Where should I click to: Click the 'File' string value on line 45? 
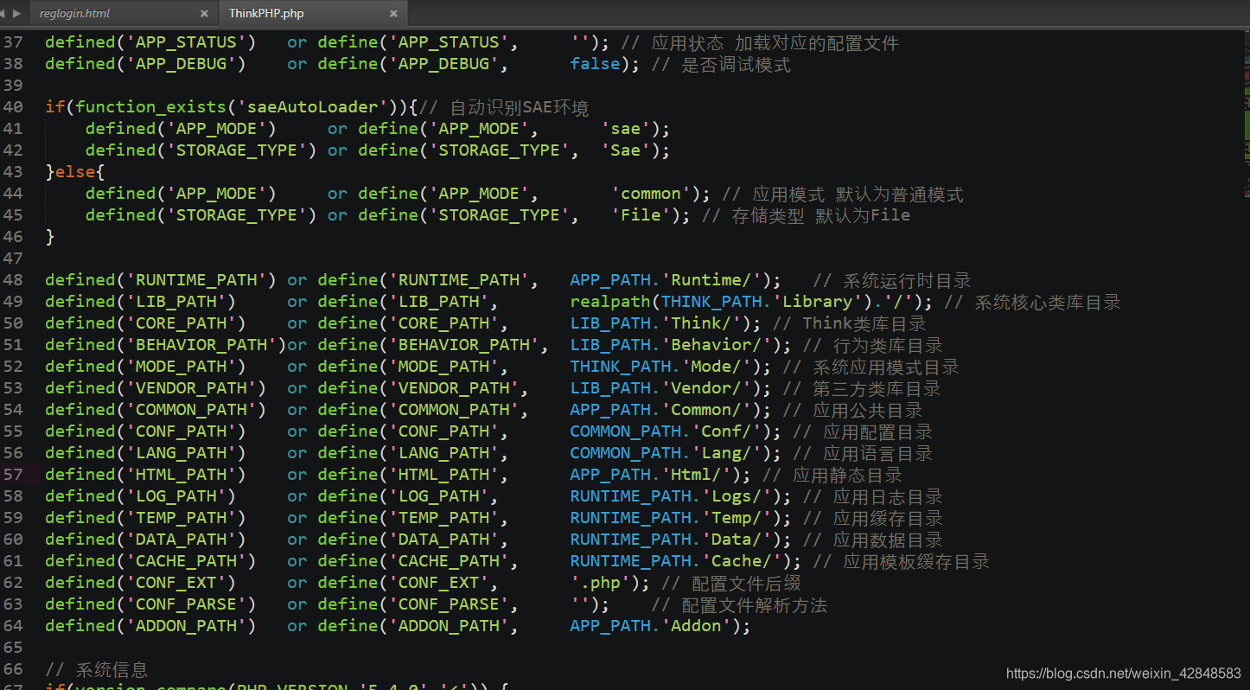[641, 215]
